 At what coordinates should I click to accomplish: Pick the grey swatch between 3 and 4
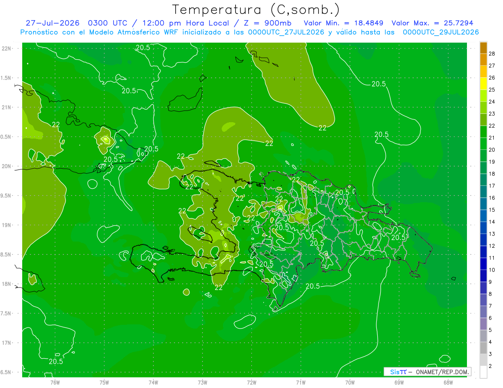coord(483,348)
